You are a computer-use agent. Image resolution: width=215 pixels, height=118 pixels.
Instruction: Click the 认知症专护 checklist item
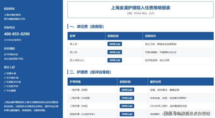11,86
